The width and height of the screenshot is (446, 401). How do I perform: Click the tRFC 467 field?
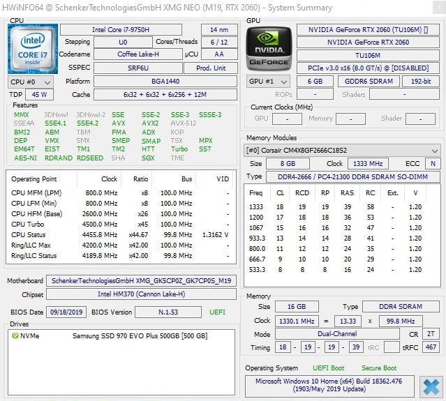click(x=431, y=347)
